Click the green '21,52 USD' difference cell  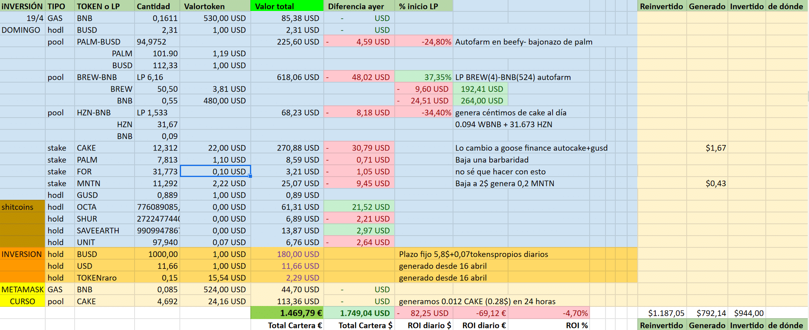[359, 207]
